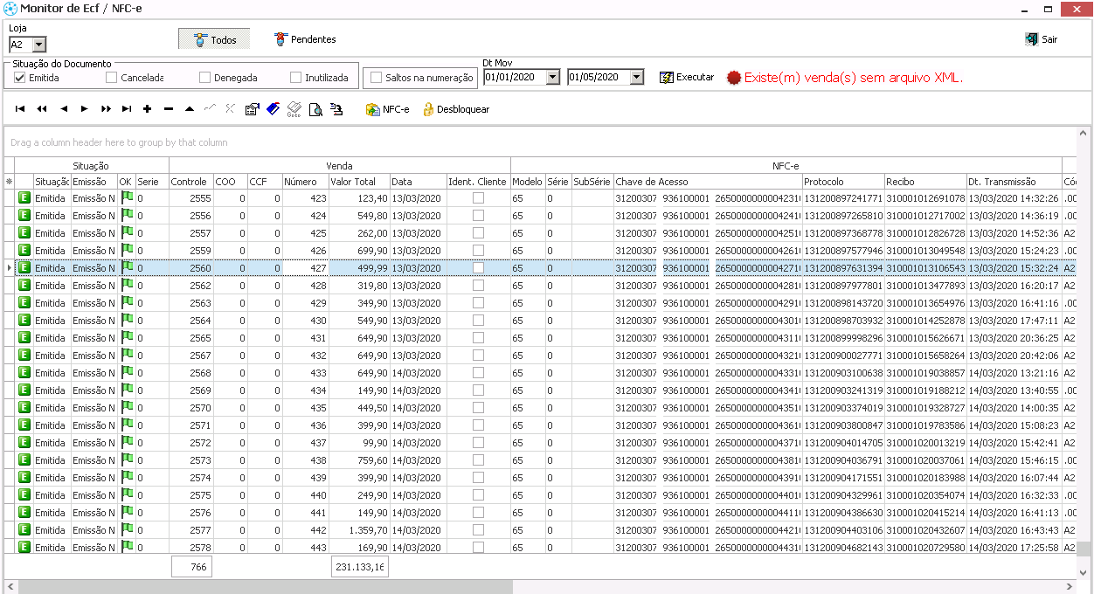The width and height of the screenshot is (1094, 594).
Task: Click the next record arrow
Action: pyautogui.click(x=85, y=109)
